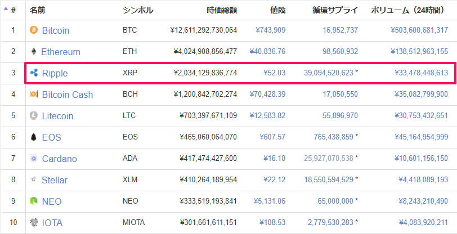Click NEO volume ¥8,243,210,490
The image size is (457, 234).
click(423, 201)
